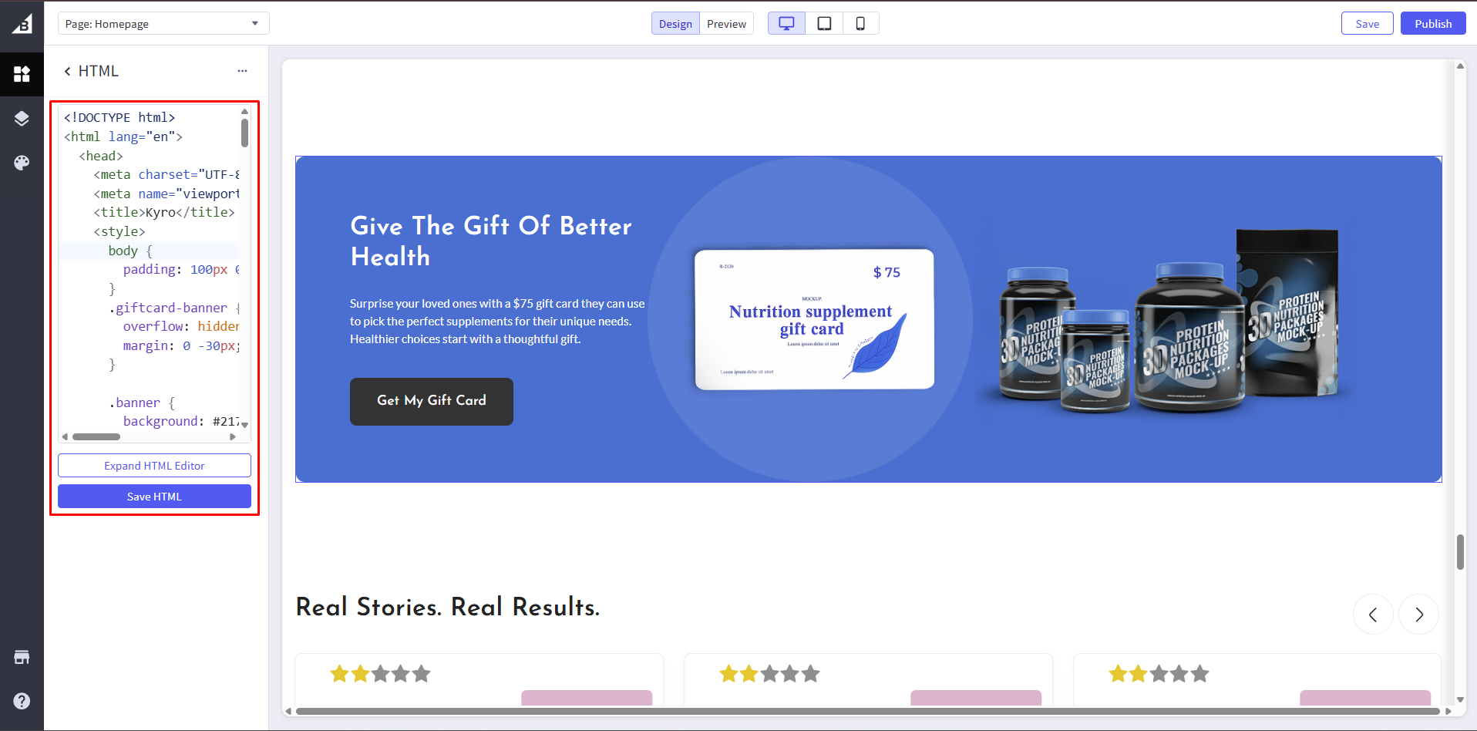1477x731 pixels.
Task: Click the Save HTML button
Action: tap(154, 497)
